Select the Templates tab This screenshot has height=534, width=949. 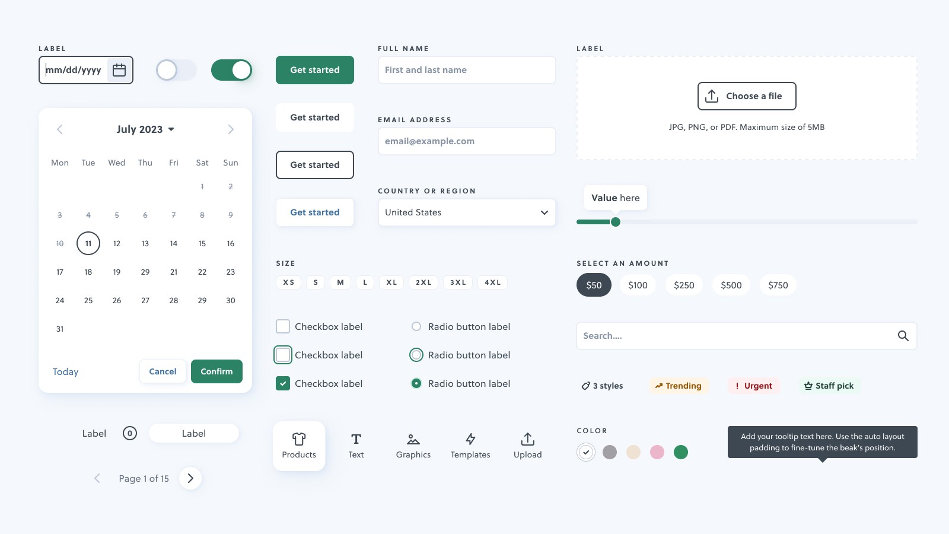[470, 446]
